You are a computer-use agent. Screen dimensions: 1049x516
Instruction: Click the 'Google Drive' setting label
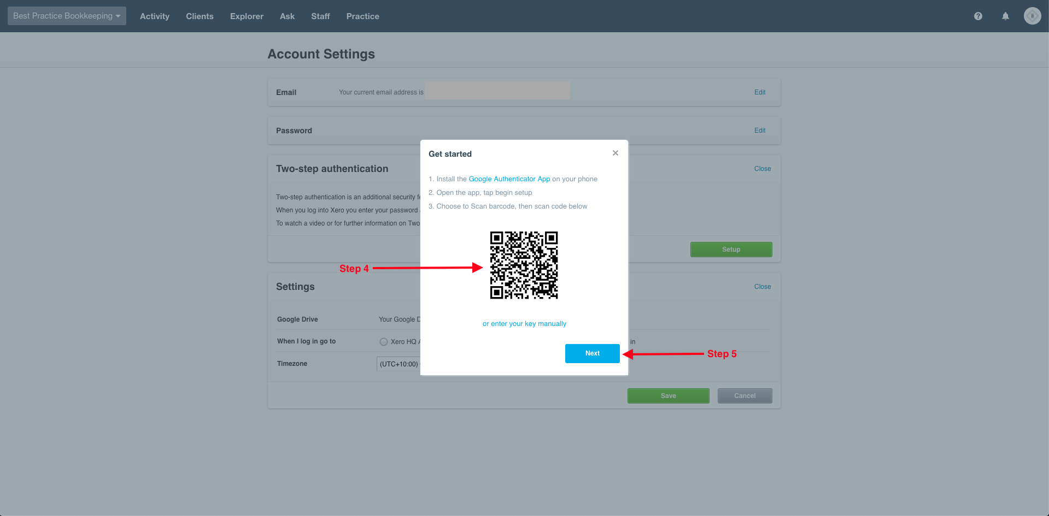click(297, 319)
